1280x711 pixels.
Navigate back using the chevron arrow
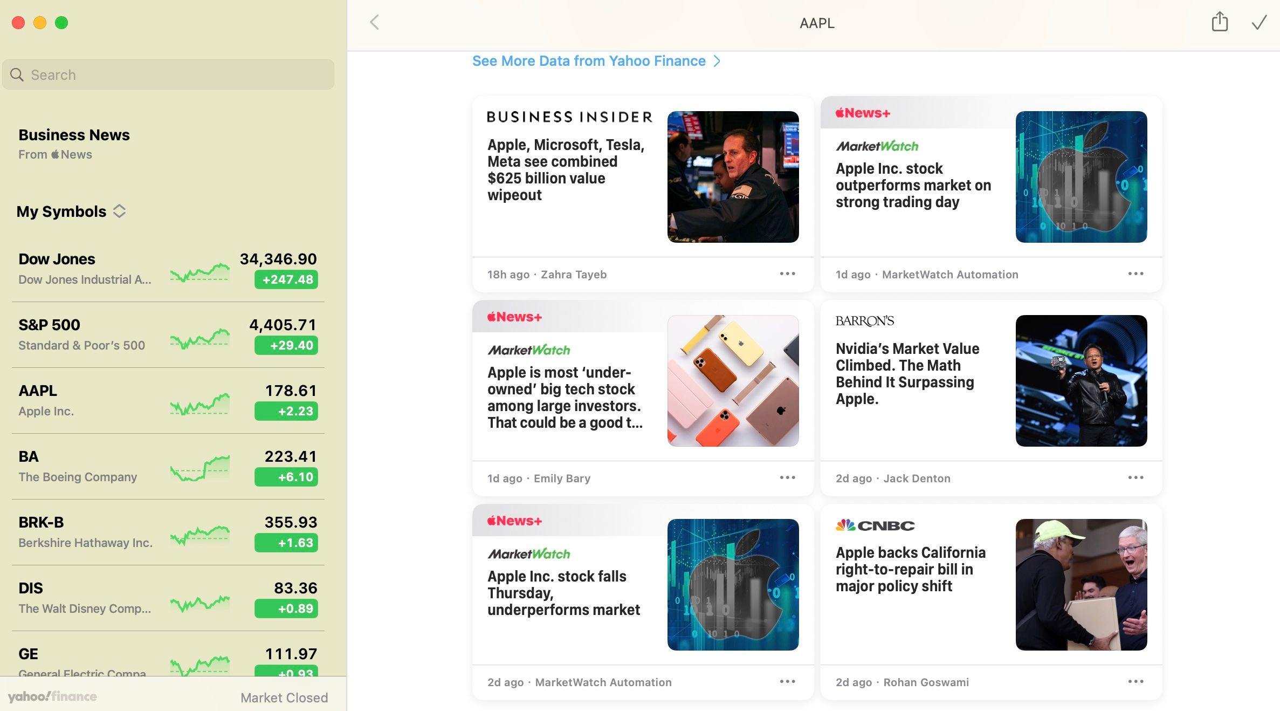pyautogui.click(x=374, y=22)
